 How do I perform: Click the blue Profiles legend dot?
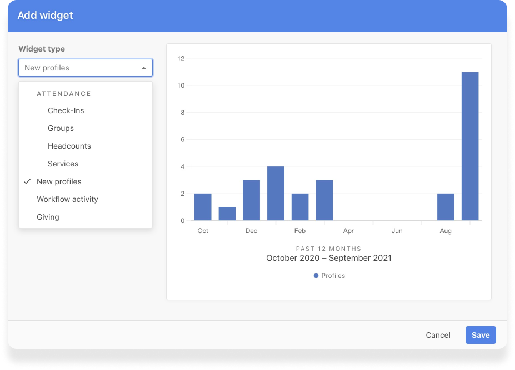click(316, 276)
